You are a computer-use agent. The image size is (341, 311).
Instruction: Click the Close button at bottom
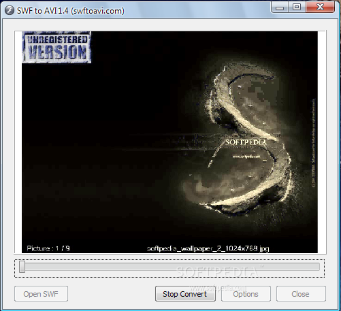coord(301,294)
